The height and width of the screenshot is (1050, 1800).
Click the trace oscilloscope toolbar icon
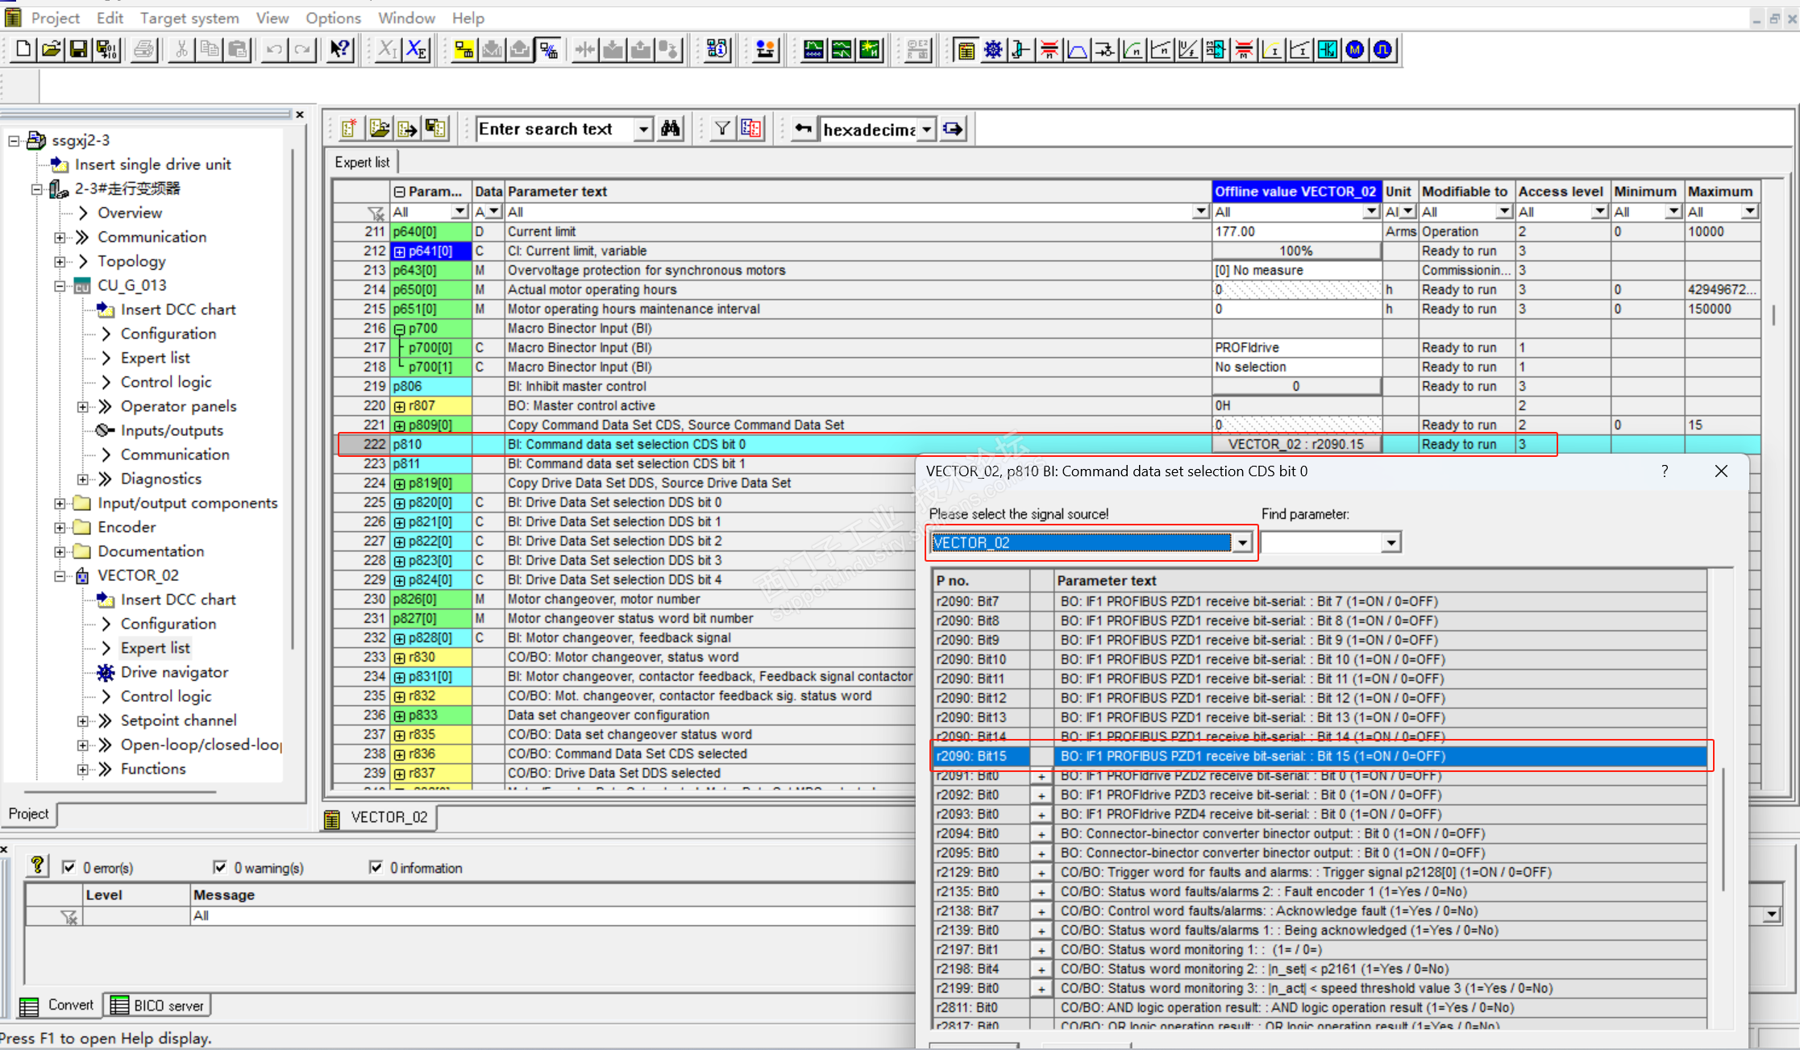813,50
